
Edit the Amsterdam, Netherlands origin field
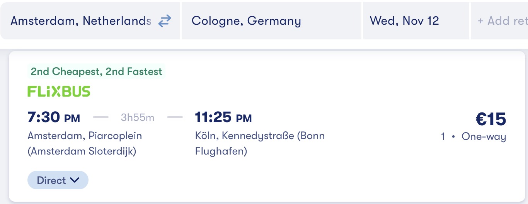click(x=80, y=21)
